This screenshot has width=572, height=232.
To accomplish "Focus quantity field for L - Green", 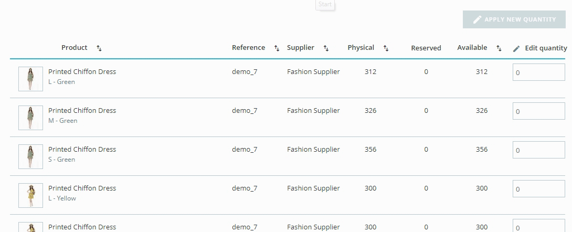I will 538,72.
